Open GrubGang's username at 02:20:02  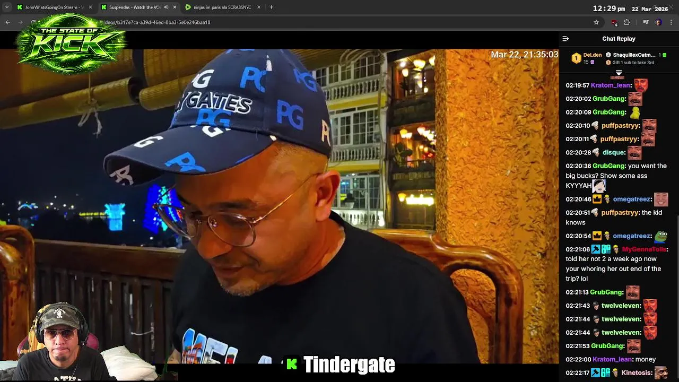[609, 99]
